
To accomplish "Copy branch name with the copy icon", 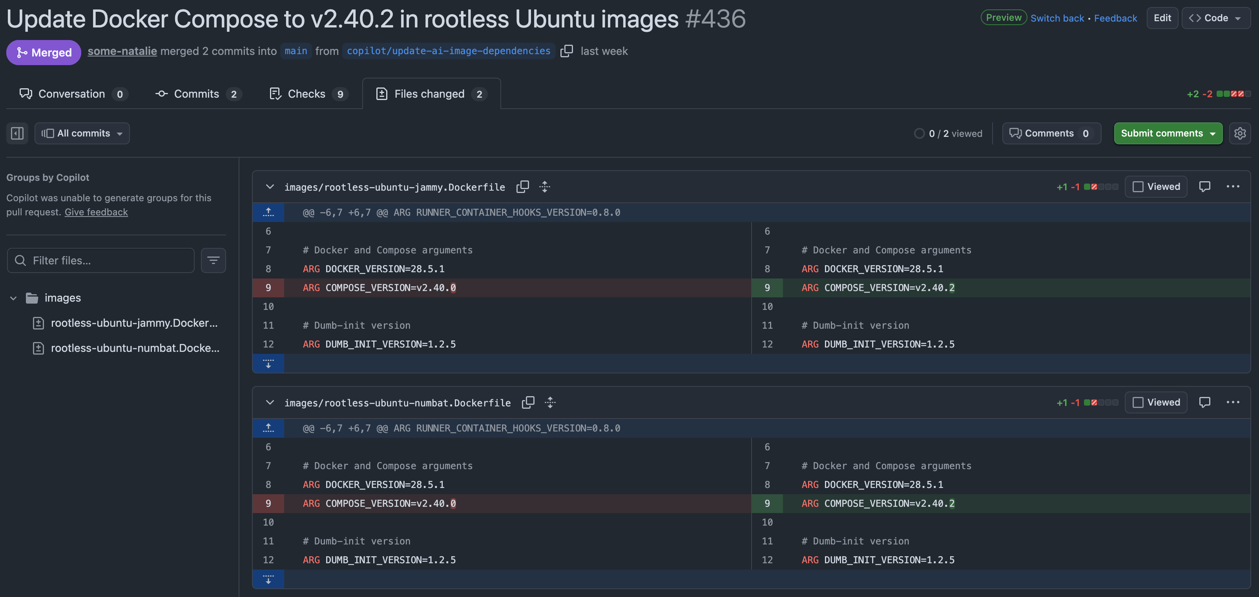I will (x=566, y=51).
